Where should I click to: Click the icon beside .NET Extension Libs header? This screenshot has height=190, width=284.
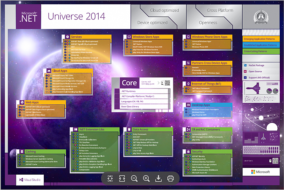click(75, 130)
